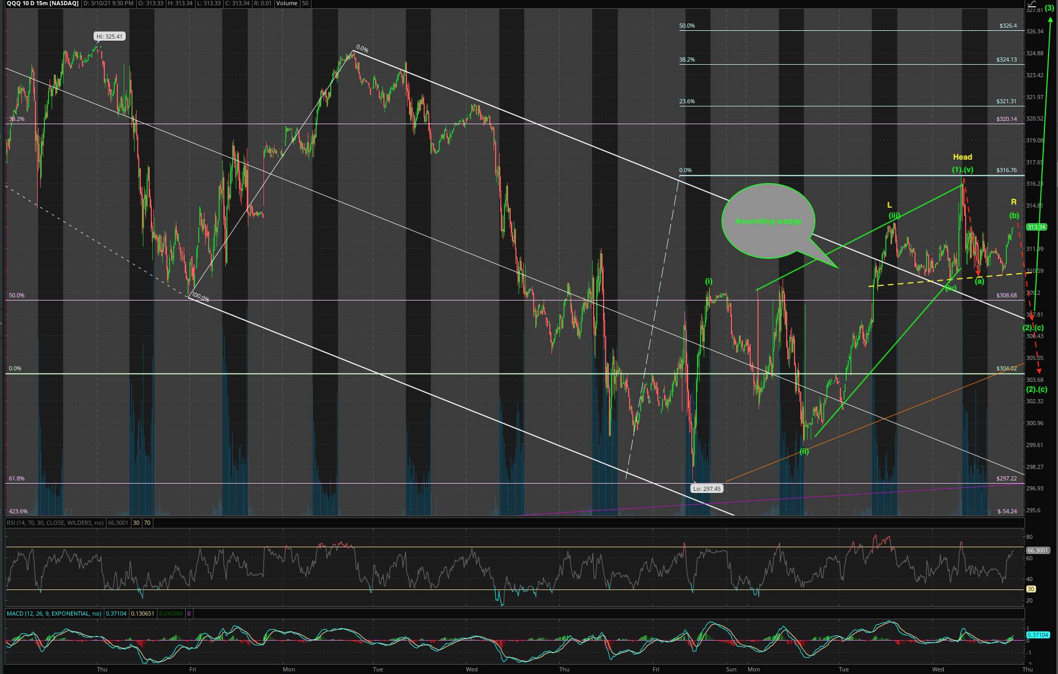This screenshot has height=674, width=1058.
Task: Click the Sun date marker on time axis
Action: coord(731,669)
